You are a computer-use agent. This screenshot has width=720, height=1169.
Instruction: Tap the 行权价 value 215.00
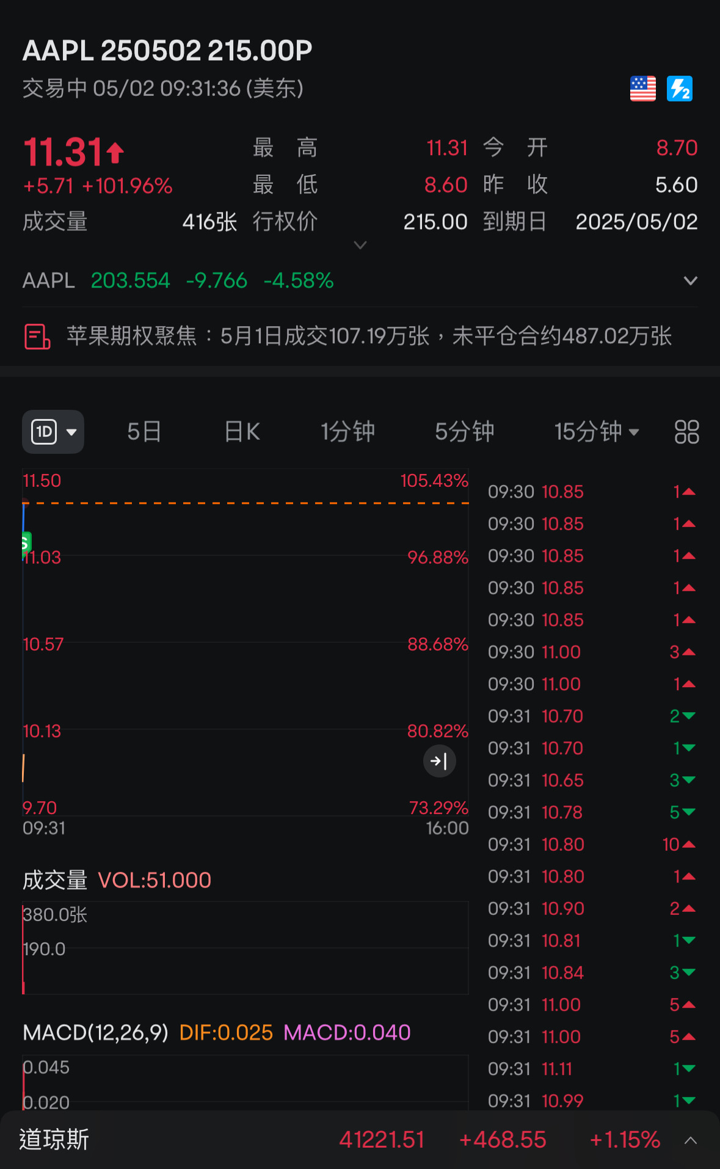click(435, 222)
